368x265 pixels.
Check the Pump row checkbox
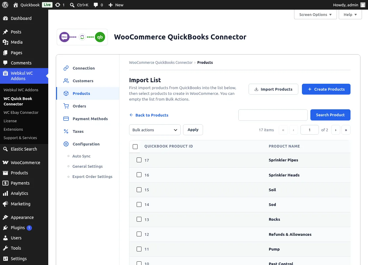click(x=139, y=249)
